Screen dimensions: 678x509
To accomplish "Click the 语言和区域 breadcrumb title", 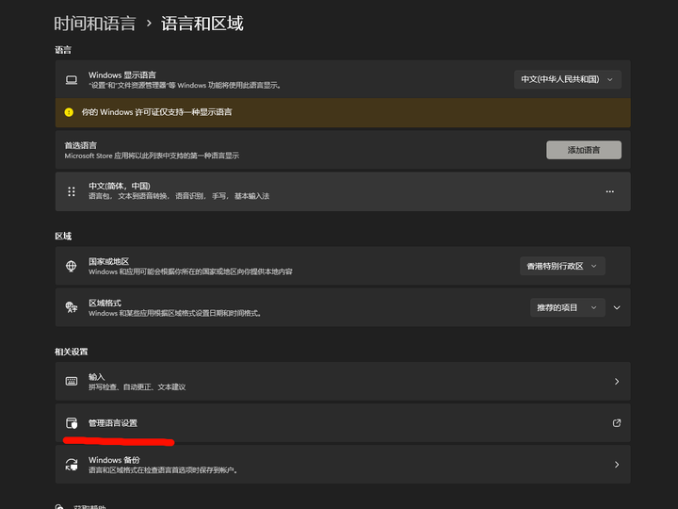I will click(202, 24).
